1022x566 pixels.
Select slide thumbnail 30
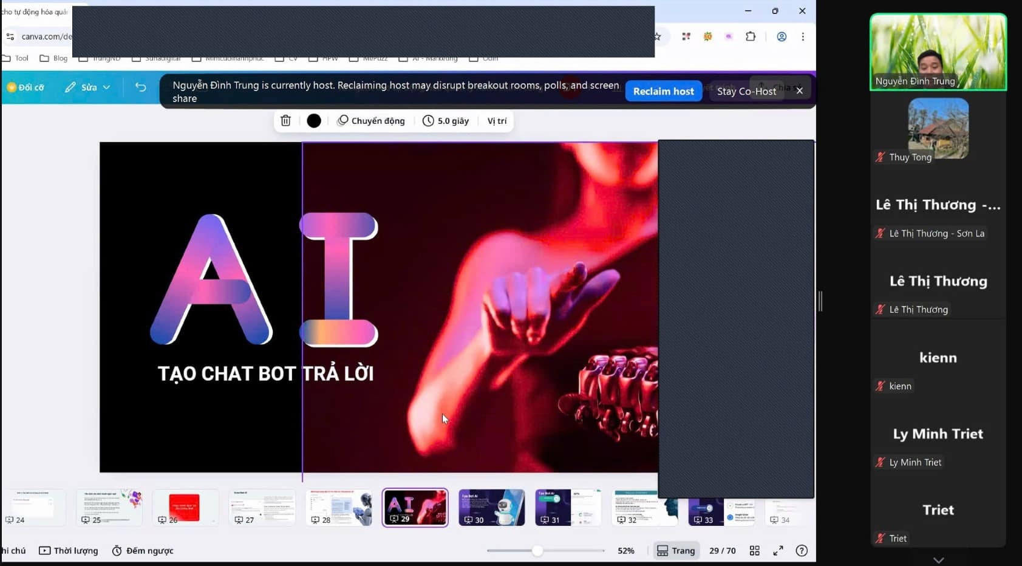491,507
